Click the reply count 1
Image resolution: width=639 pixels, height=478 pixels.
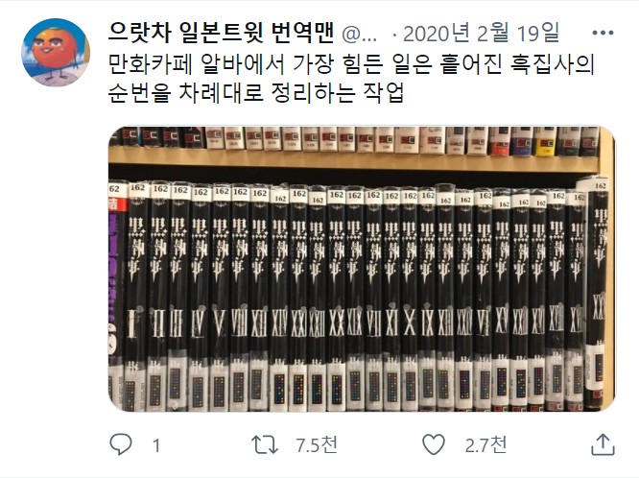tap(156, 445)
